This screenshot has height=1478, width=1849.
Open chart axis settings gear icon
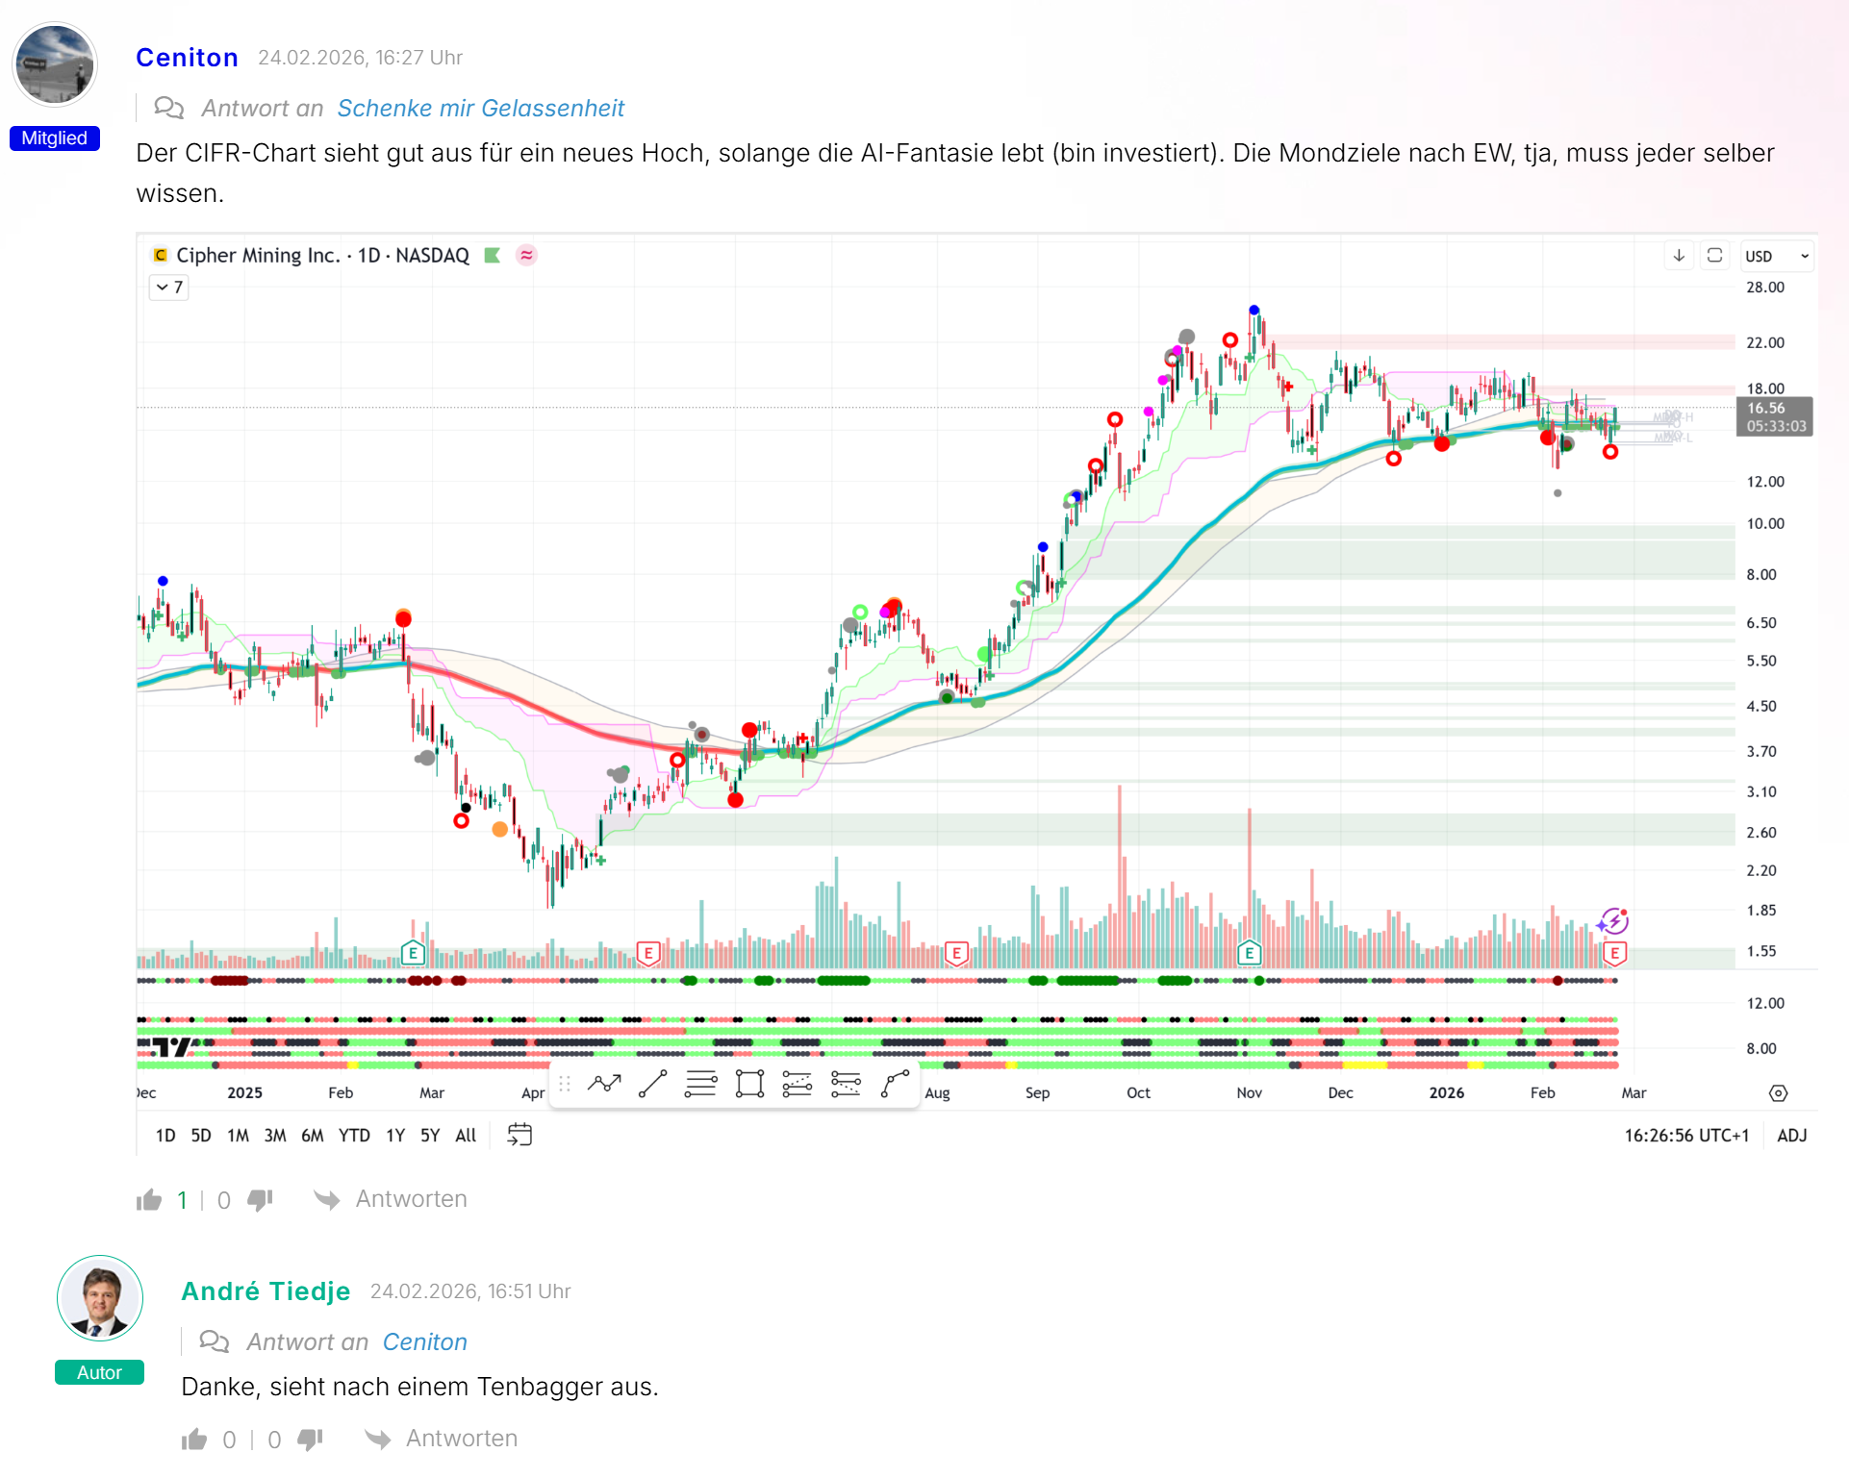point(1778,1093)
